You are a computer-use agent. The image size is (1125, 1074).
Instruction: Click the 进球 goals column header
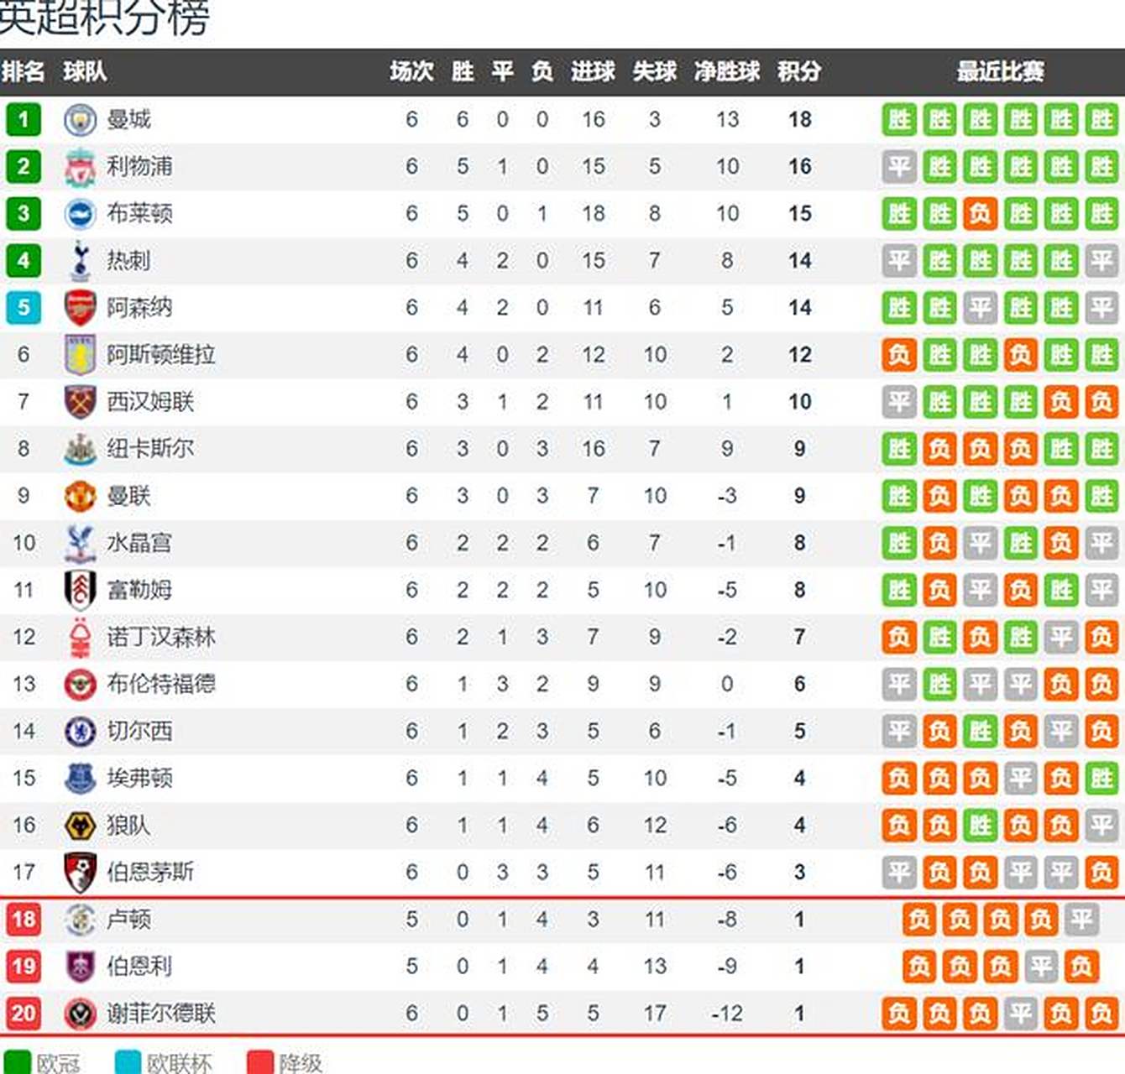point(593,71)
